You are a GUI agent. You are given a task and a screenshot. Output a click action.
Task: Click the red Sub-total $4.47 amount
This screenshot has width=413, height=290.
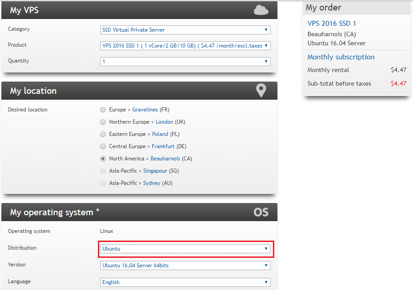pos(398,84)
